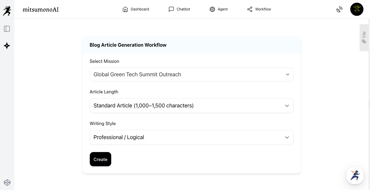Click the Blog Article Generation Workflow heading
Image resolution: width=370 pixels, height=190 pixels.
pos(128,45)
